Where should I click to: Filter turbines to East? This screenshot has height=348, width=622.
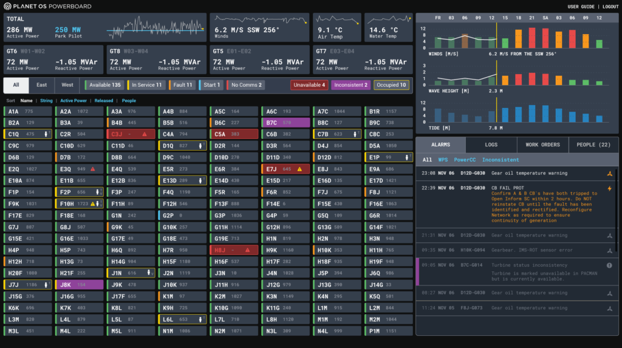click(42, 85)
